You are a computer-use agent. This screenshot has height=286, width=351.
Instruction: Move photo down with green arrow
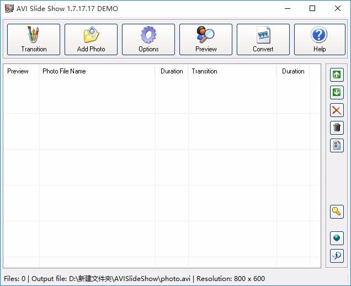(x=337, y=92)
